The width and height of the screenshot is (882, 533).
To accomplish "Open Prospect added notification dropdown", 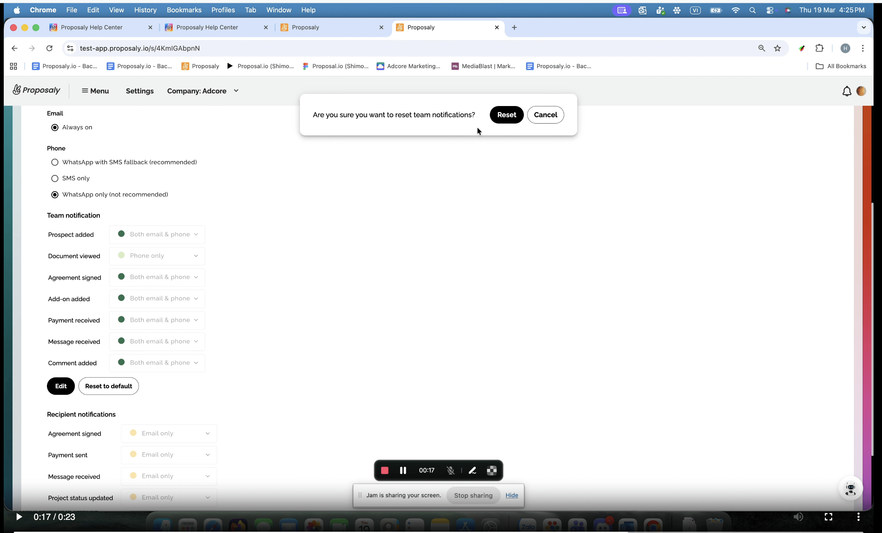I will pos(157,235).
